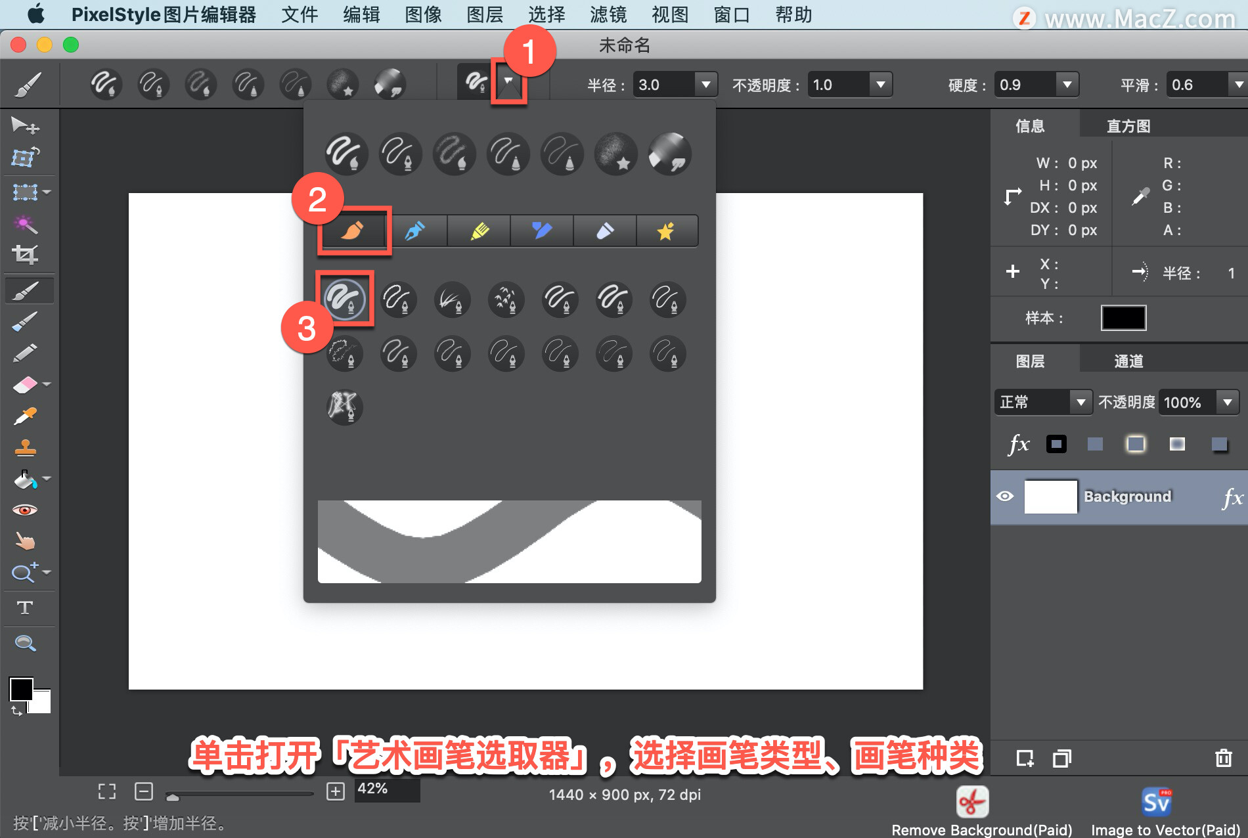The height and width of the screenshot is (838, 1248).
Task: Select the Eyedropper tool in the toolbar
Action: [25, 416]
